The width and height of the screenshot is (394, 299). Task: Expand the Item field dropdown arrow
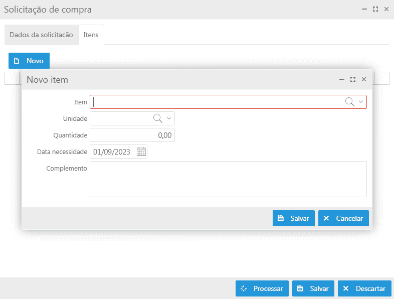[x=361, y=102]
